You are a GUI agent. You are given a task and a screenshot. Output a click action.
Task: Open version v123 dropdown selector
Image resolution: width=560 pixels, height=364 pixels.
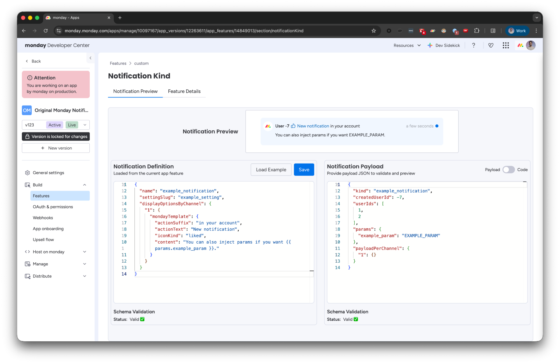[56, 125]
